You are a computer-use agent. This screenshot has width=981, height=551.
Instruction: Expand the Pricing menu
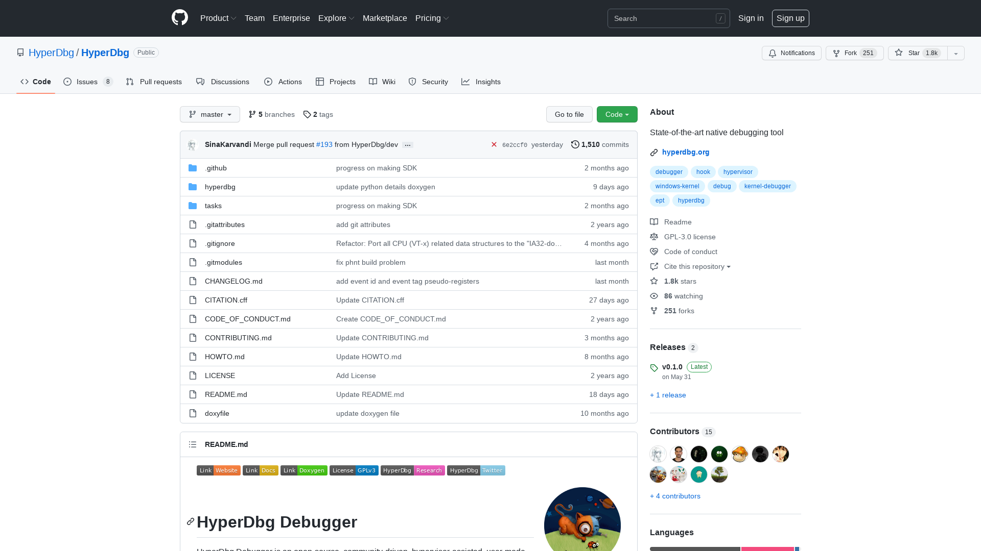(432, 18)
